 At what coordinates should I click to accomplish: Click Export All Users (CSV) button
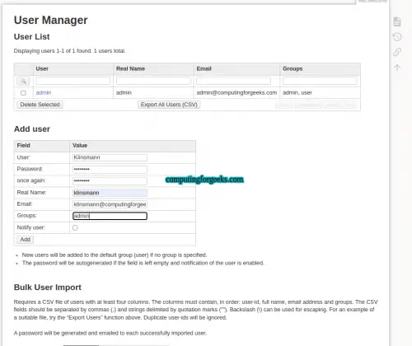[169, 105]
